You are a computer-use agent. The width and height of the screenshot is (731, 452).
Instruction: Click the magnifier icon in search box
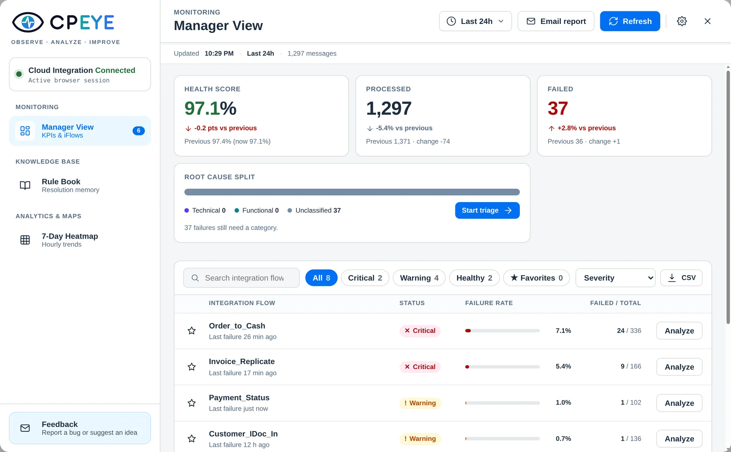195,278
